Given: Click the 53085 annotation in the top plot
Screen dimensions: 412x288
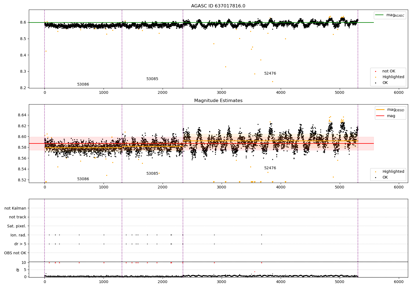Looking at the screenshot, I should (152, 79).
